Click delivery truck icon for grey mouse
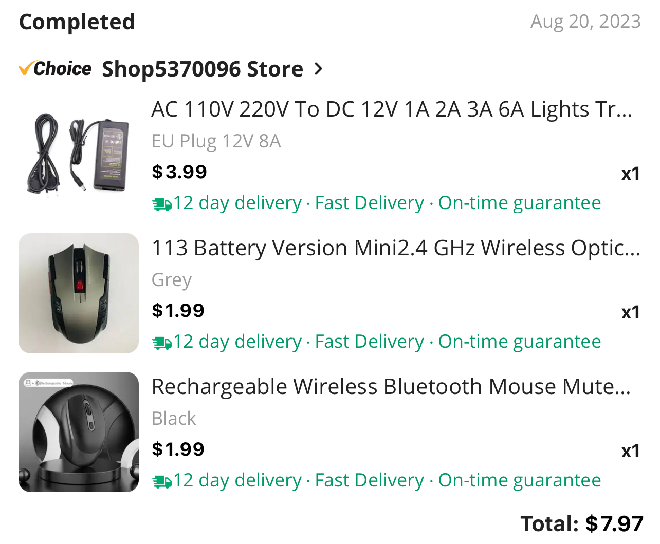The image size is (660, 544). pos(162,343)
